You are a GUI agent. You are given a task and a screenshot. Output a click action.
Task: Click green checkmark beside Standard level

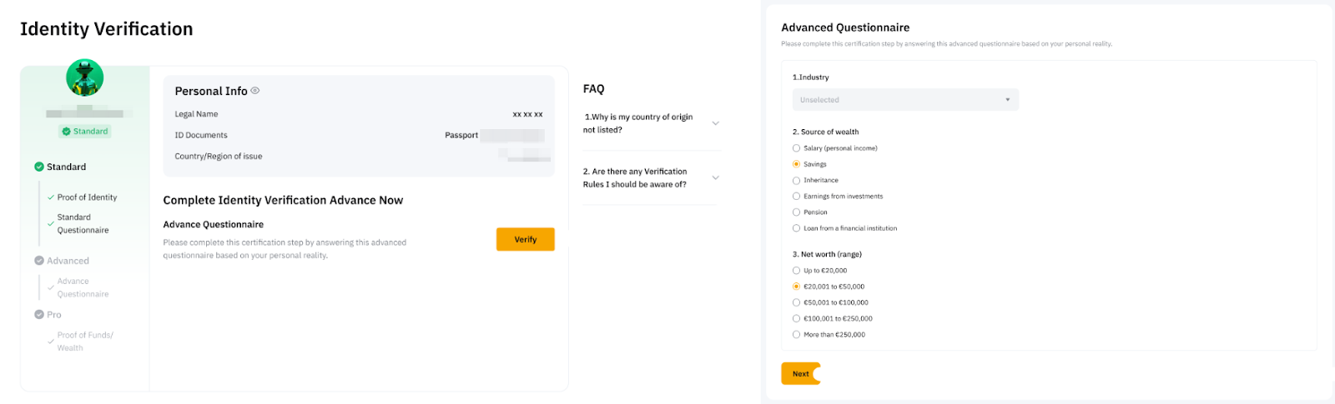(x=39, y=167)
